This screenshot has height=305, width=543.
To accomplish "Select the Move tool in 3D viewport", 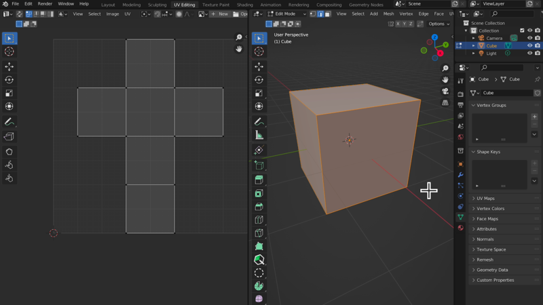I will coord(259,66).
